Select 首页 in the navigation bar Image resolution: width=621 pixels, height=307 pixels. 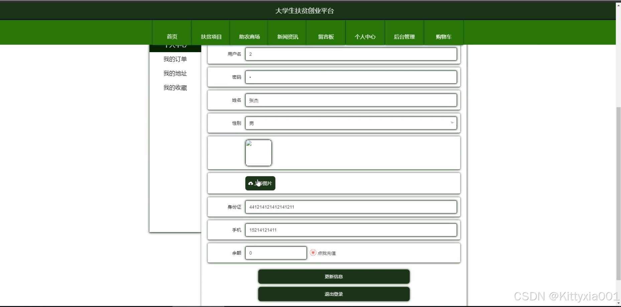click(x=172, y=37)
